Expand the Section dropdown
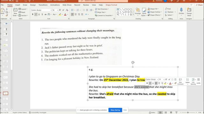The image size is (204, 114). click(23, 16)
